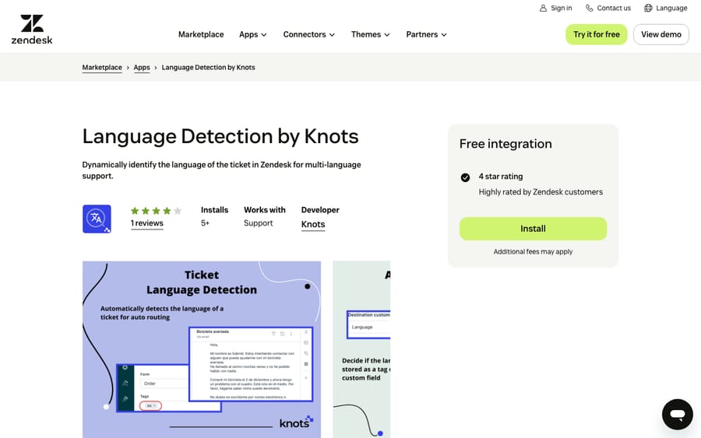Open the chat widget bubble
This screenshot has width=701, height=438.
click(x=678, y=415)
